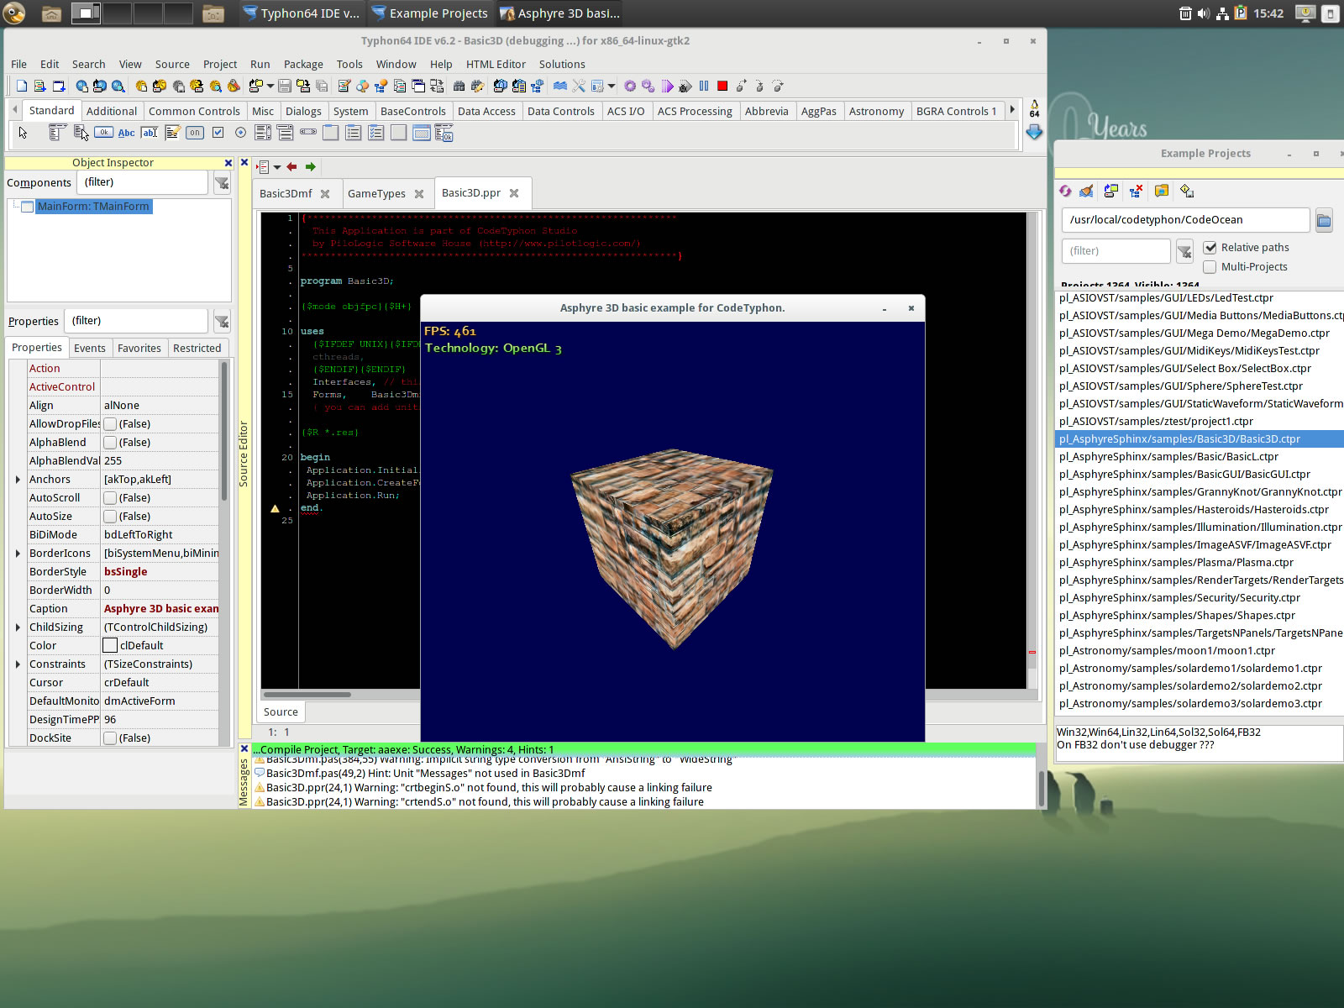Click the broom clean icon in Example Projects
This screenshot has width=1344, height=1008.
1087,191
